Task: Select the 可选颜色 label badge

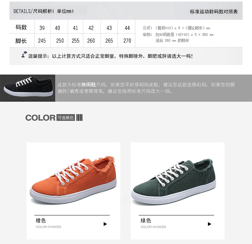Action: click(x=66, y=118)
